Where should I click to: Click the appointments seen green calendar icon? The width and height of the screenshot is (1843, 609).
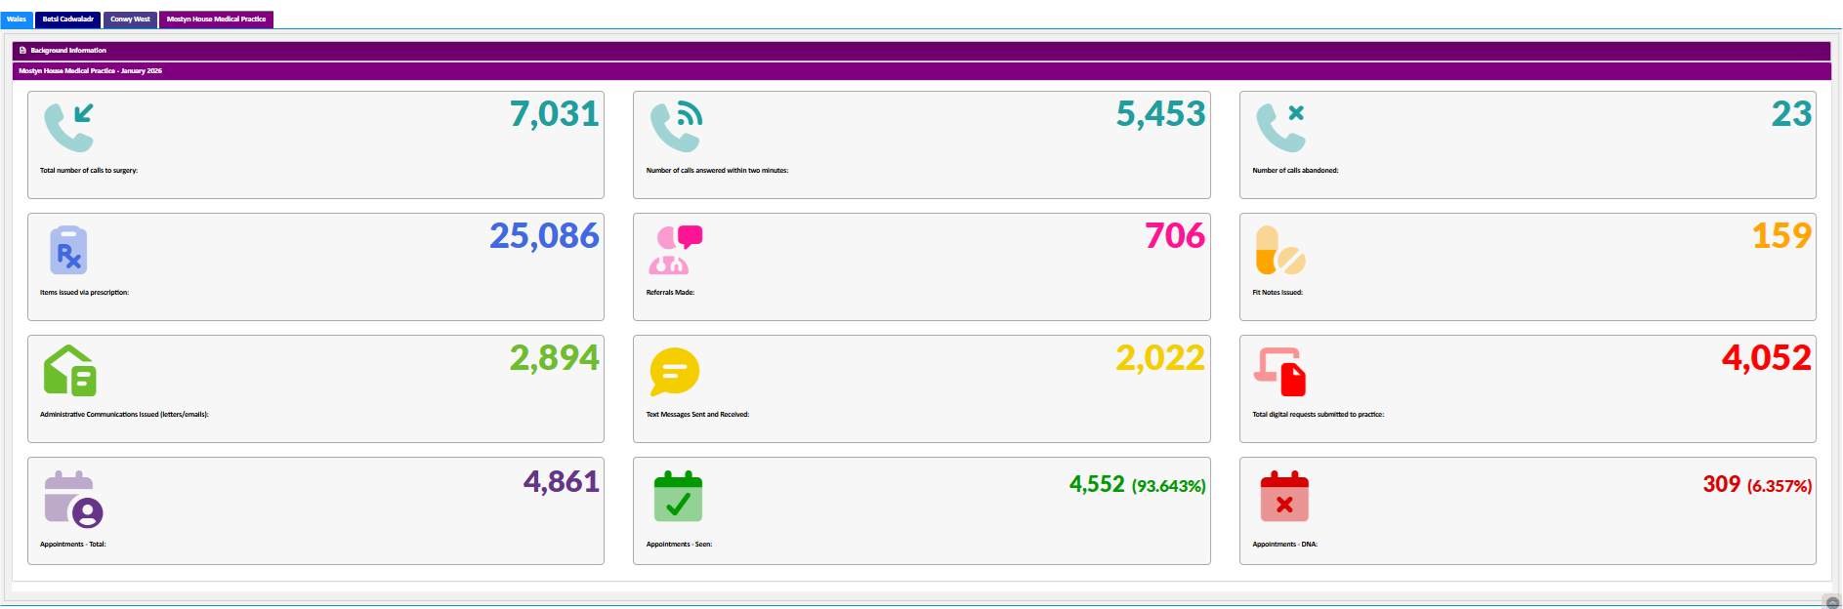click(678, 497)
